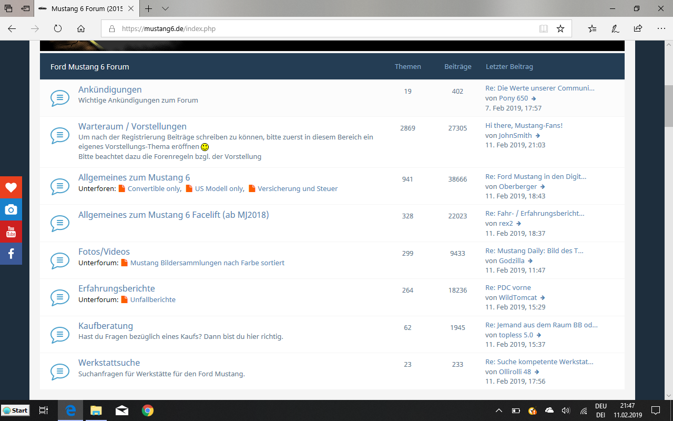Open the camera Instagram sidebar icon
The height and width of the screenshot is (421, 673).
pyautogui.click(x=11, y=209)
